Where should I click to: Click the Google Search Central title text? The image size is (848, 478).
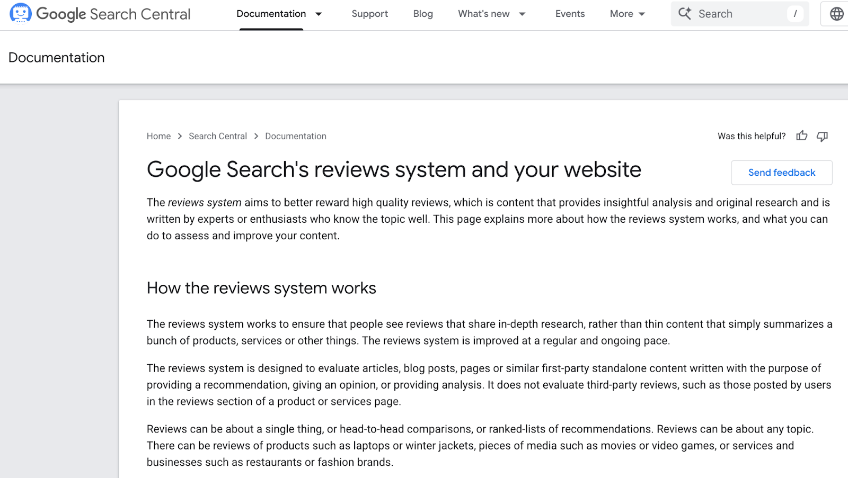point(113,14)
